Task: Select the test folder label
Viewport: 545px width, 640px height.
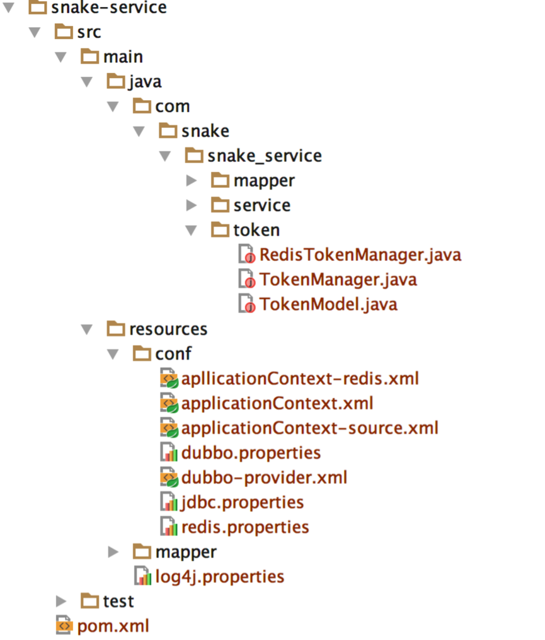Action: [x=118, y=602]
